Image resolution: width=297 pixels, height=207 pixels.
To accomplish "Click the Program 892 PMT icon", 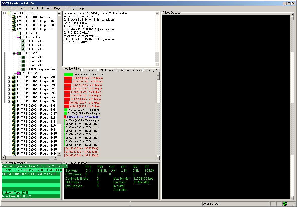I will click(x=14, y=101).
